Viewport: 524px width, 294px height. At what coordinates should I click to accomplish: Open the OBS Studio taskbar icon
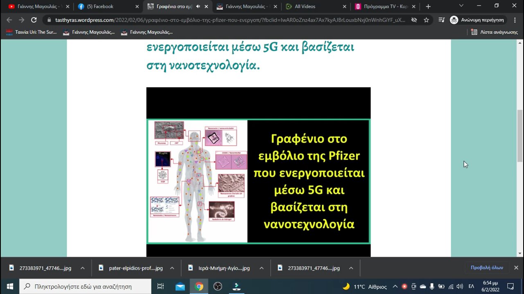[x=218, y=286]
